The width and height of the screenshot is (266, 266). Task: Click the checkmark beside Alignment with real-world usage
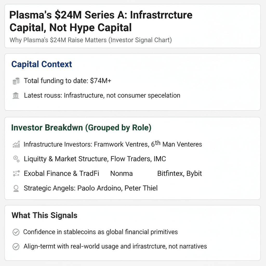(16, 247)
